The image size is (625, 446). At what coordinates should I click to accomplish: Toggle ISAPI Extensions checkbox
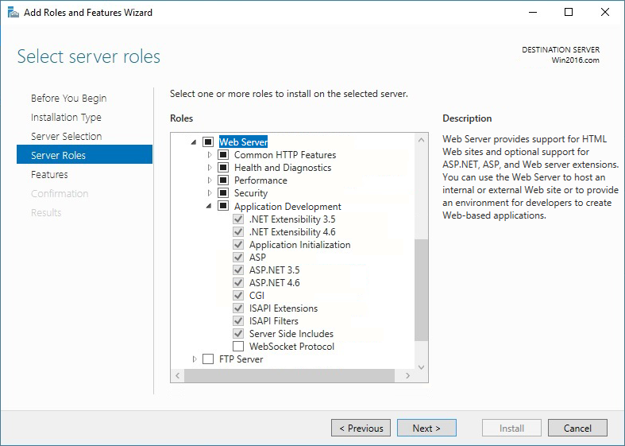pos(238,308)
